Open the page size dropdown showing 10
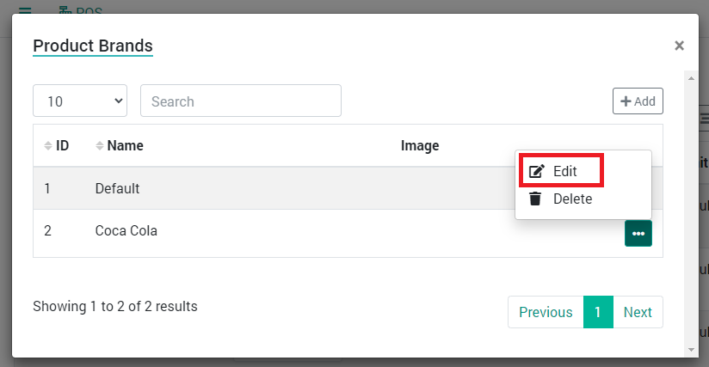This screenshot has height=367, width=709. pyautogui.click(x=80, y=101)
